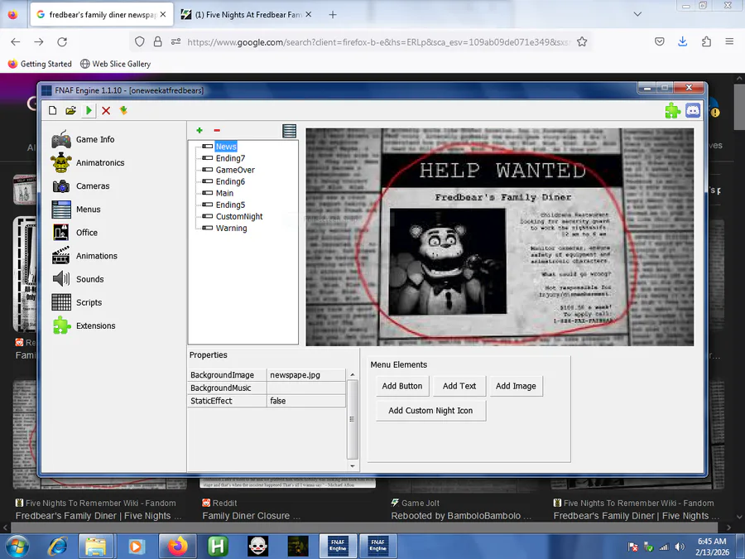Select the Ending7 menu item
This screenshot has height=559, width=745.
click(x=230, y=158)
